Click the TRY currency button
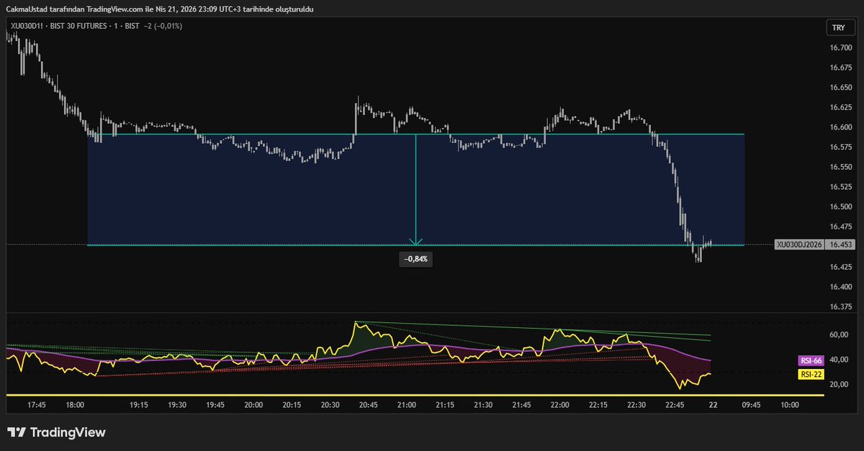The height and width of the screenshot is (451, 864). coord(839,27)
